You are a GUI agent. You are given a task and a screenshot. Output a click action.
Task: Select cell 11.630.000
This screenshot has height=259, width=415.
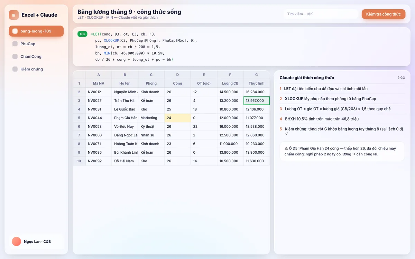(256, 161)
